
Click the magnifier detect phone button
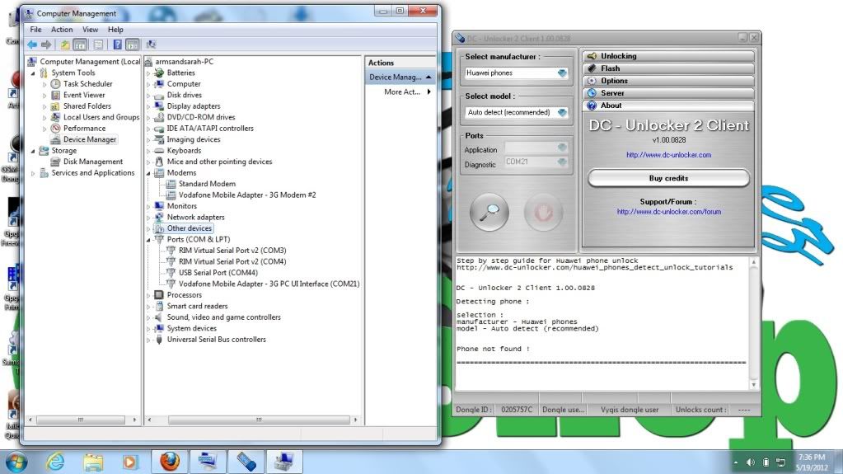click(x=489, y=214)
